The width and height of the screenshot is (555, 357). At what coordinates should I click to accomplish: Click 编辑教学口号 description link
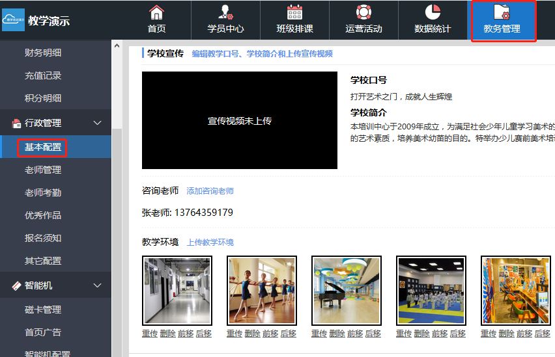(262, 54)
